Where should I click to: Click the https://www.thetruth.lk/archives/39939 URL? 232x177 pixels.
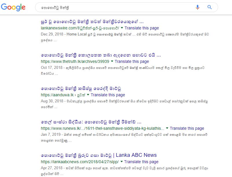75,61
